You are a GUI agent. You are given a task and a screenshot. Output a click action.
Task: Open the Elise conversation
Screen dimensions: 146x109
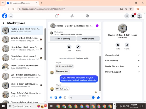point(22,58)
